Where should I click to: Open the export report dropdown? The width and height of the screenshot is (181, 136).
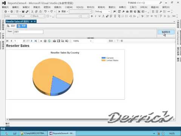(67, 41)
